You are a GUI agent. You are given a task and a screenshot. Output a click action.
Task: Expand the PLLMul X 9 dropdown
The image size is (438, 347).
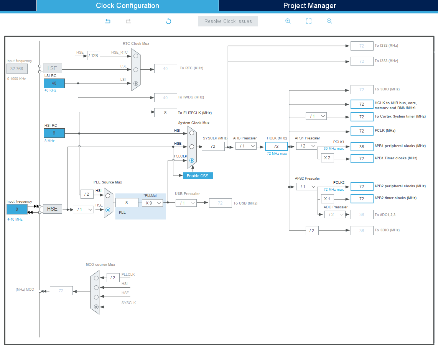[x=152, y=203]
